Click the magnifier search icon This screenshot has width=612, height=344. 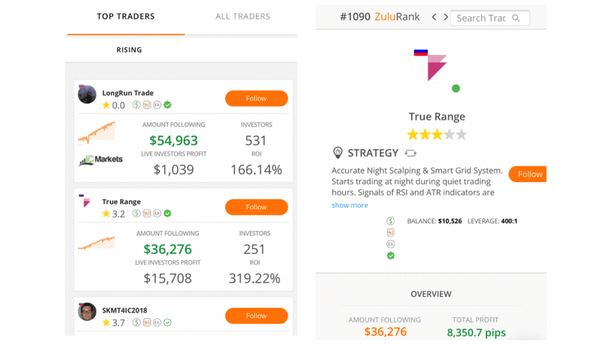516,18
